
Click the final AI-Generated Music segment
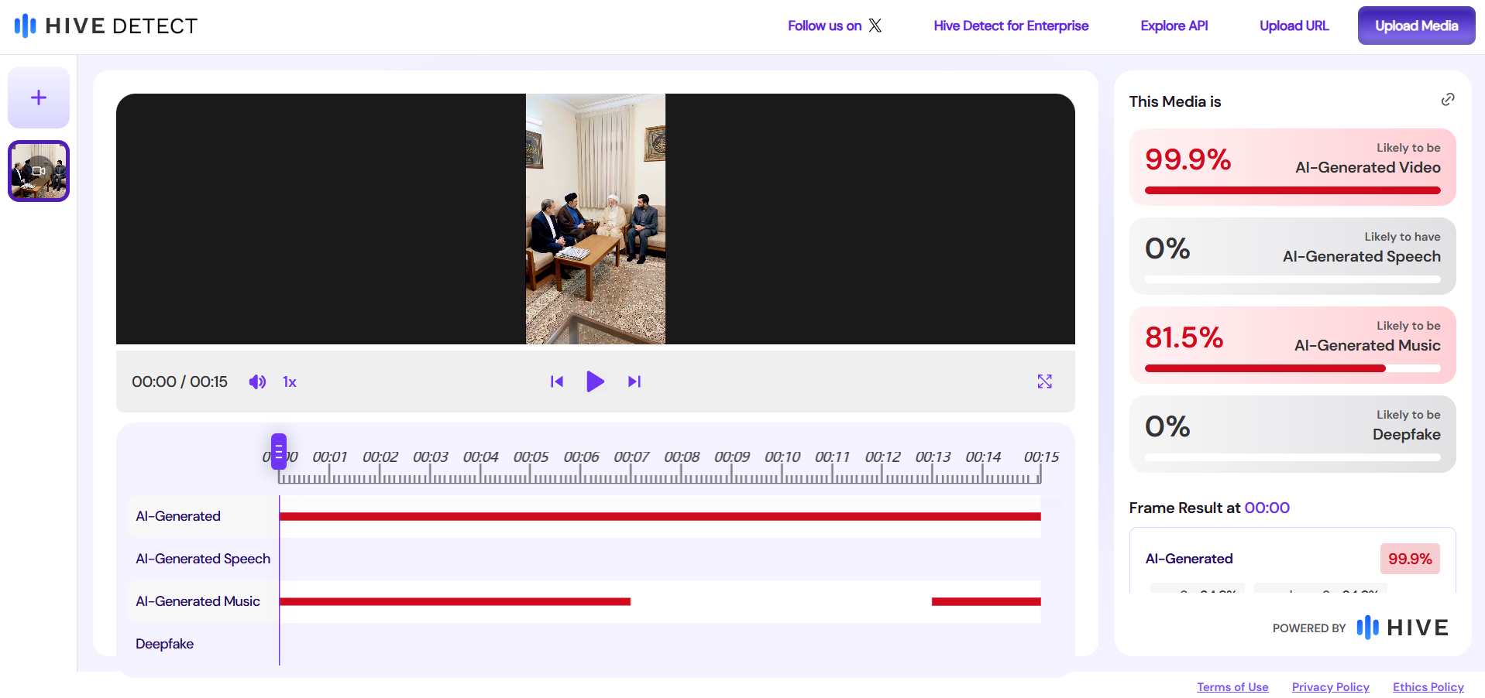[986, 601]
